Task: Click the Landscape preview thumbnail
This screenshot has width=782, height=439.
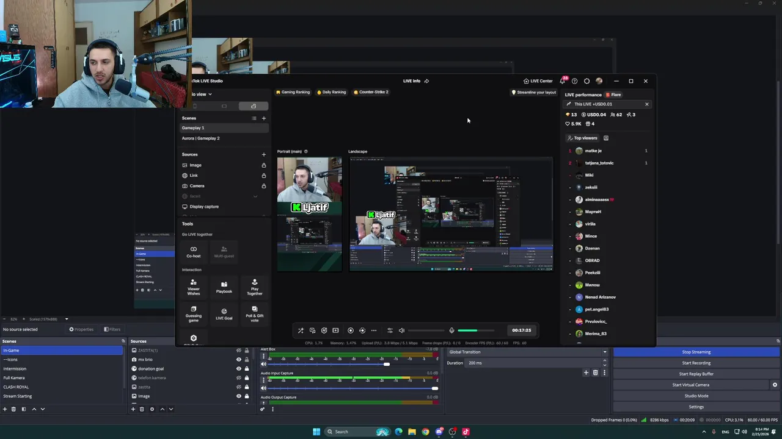Action: click(451, 214)
